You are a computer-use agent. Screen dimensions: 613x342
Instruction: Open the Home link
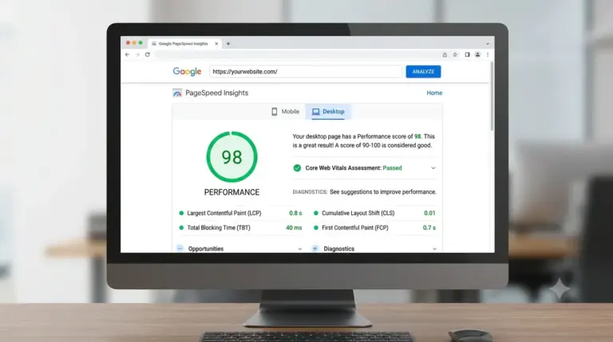click(434, 93)
